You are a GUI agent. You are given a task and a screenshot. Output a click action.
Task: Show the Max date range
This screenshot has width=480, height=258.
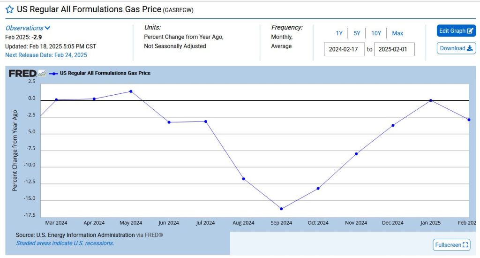tap(397, 33)
